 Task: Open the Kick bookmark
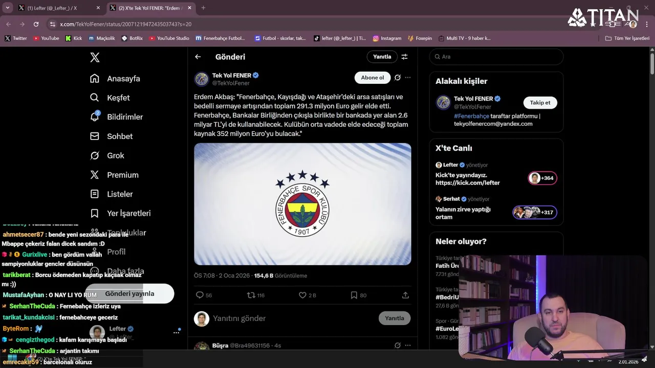pyautogui.click(x=74, y=38)
